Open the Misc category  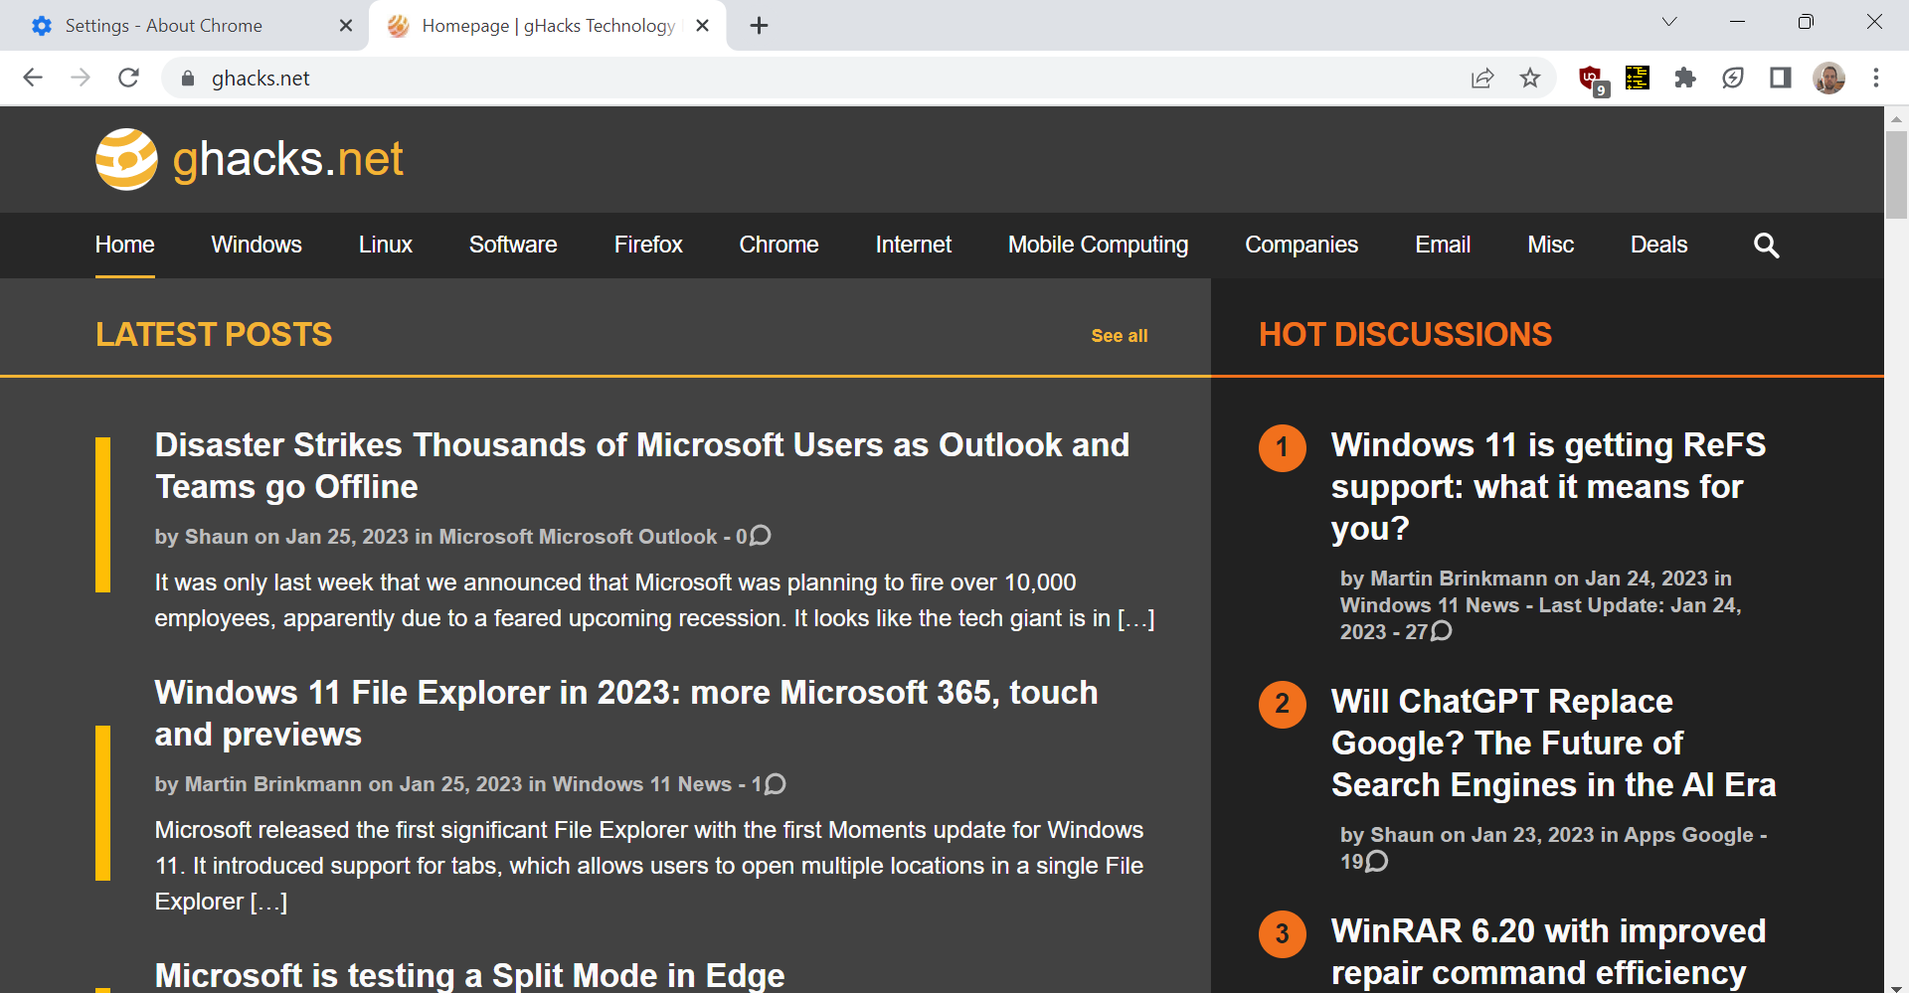(x=1551, y=245)
